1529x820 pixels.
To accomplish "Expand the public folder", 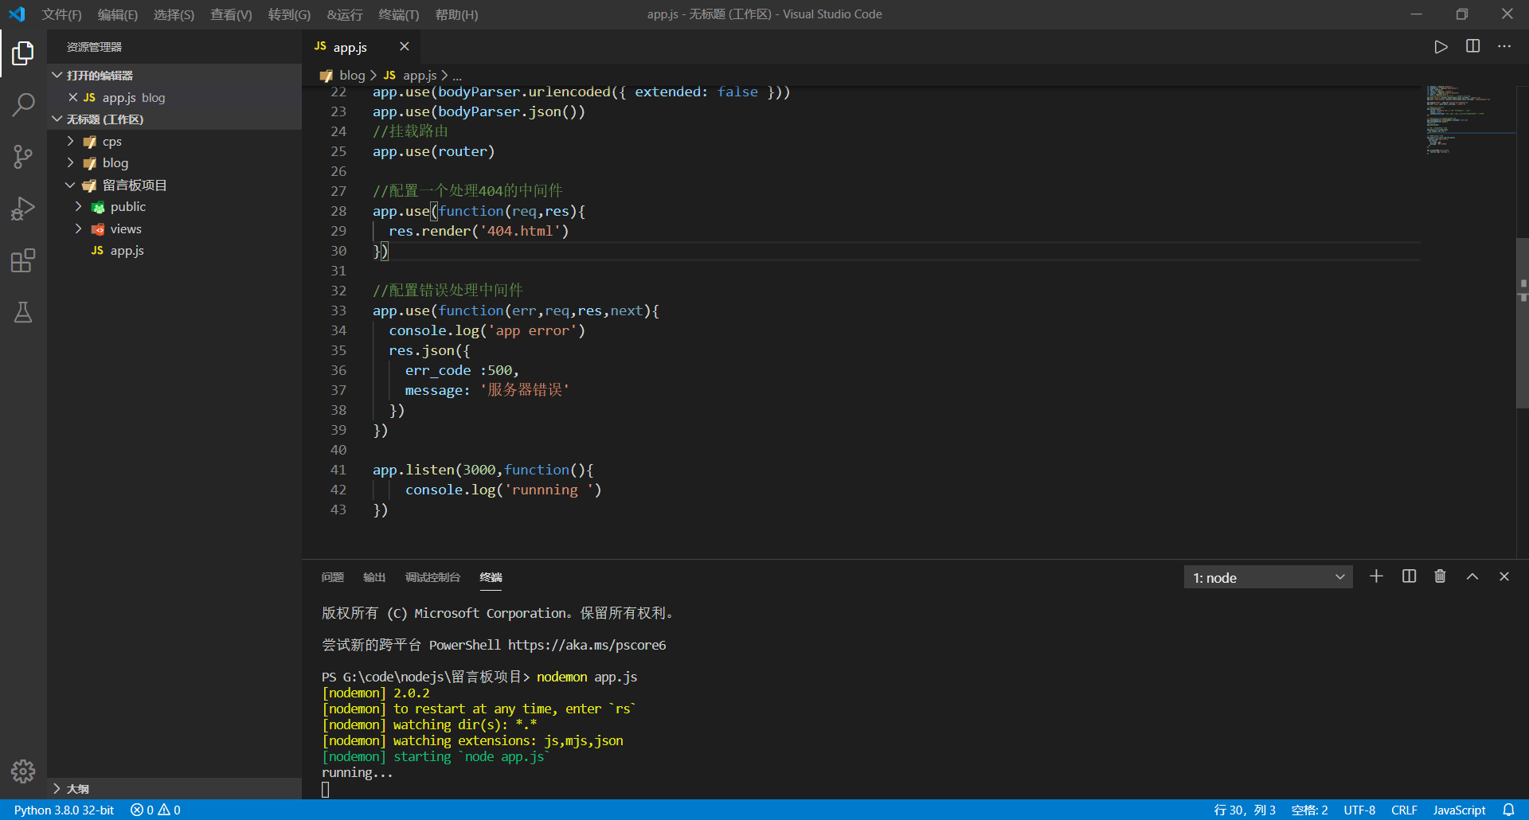I will pyautogui.click(x=78, y=206).
